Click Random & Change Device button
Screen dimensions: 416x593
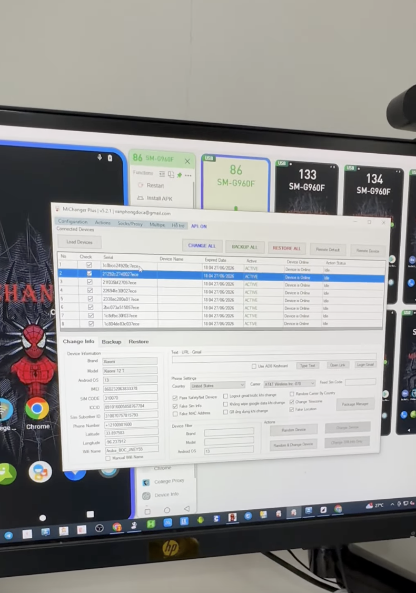click(293, 444)
